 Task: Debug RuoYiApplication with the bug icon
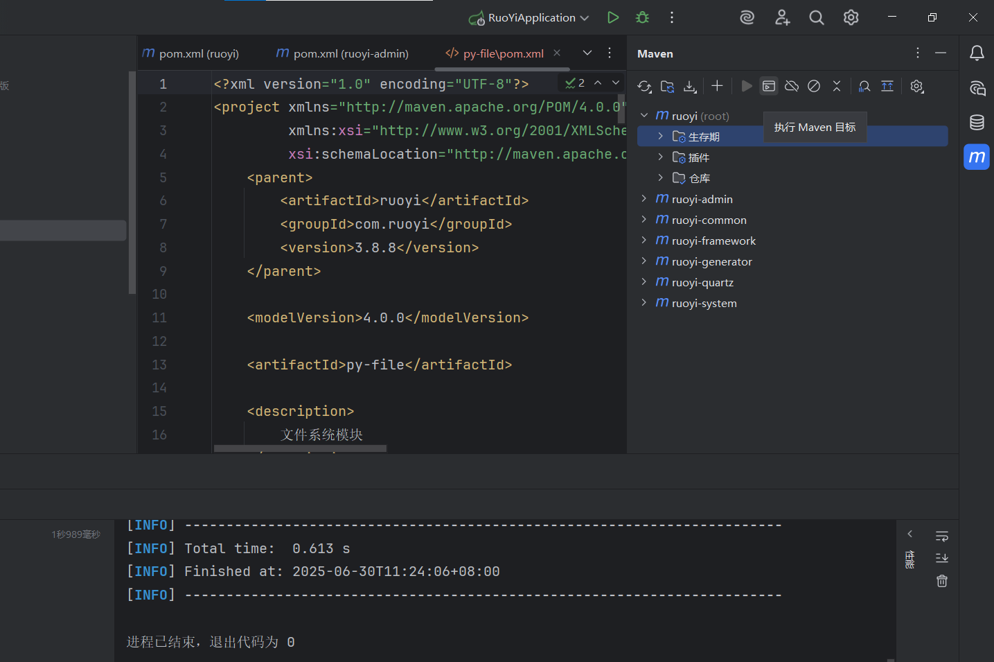642,17
